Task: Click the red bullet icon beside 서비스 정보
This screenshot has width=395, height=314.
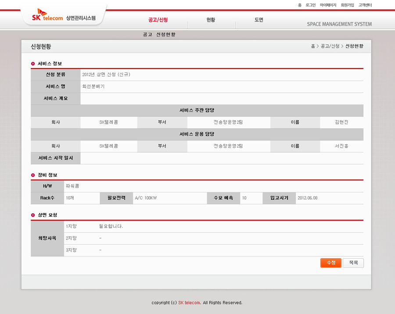Action: (33, 64)
